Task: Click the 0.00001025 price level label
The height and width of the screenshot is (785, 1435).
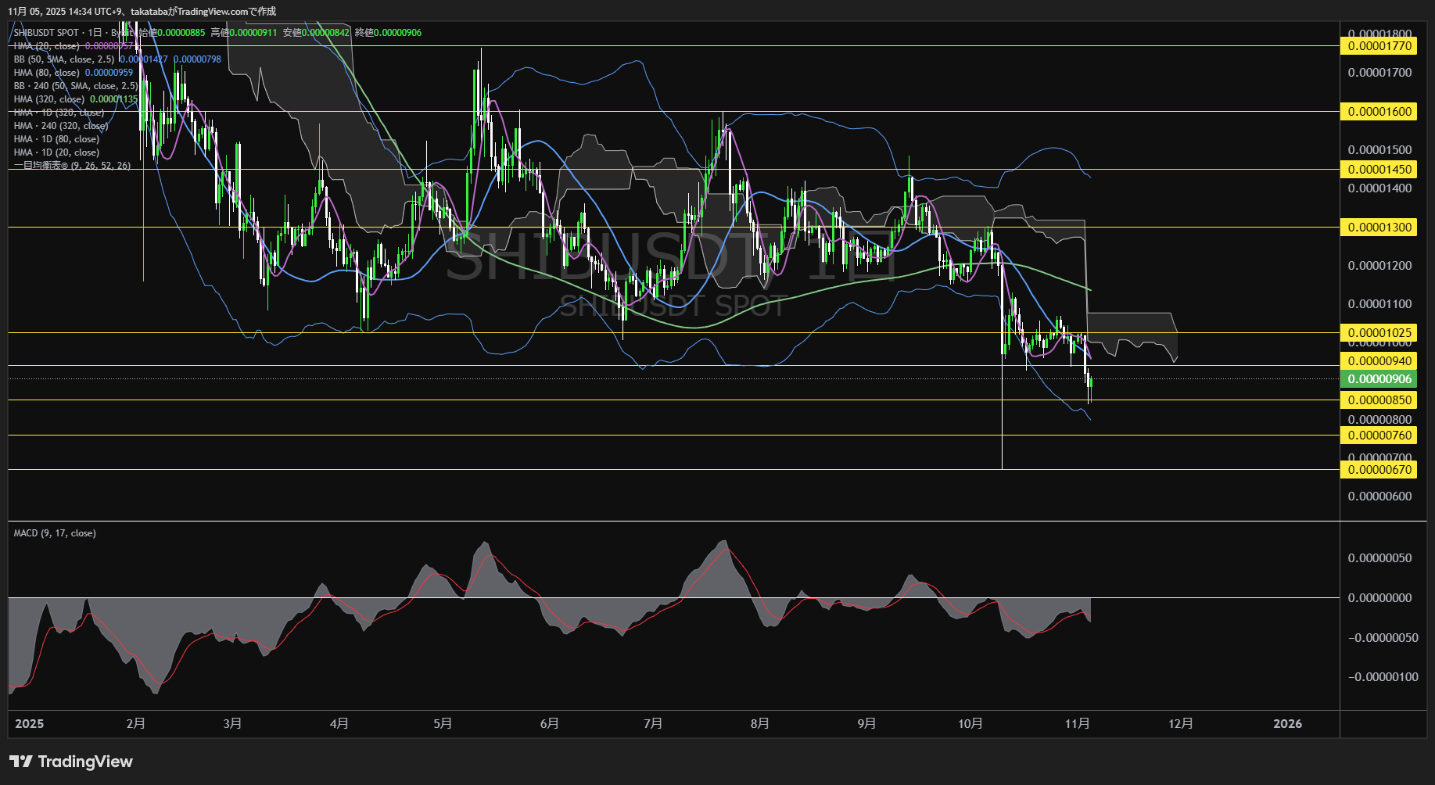Action: pos(1379,333)
